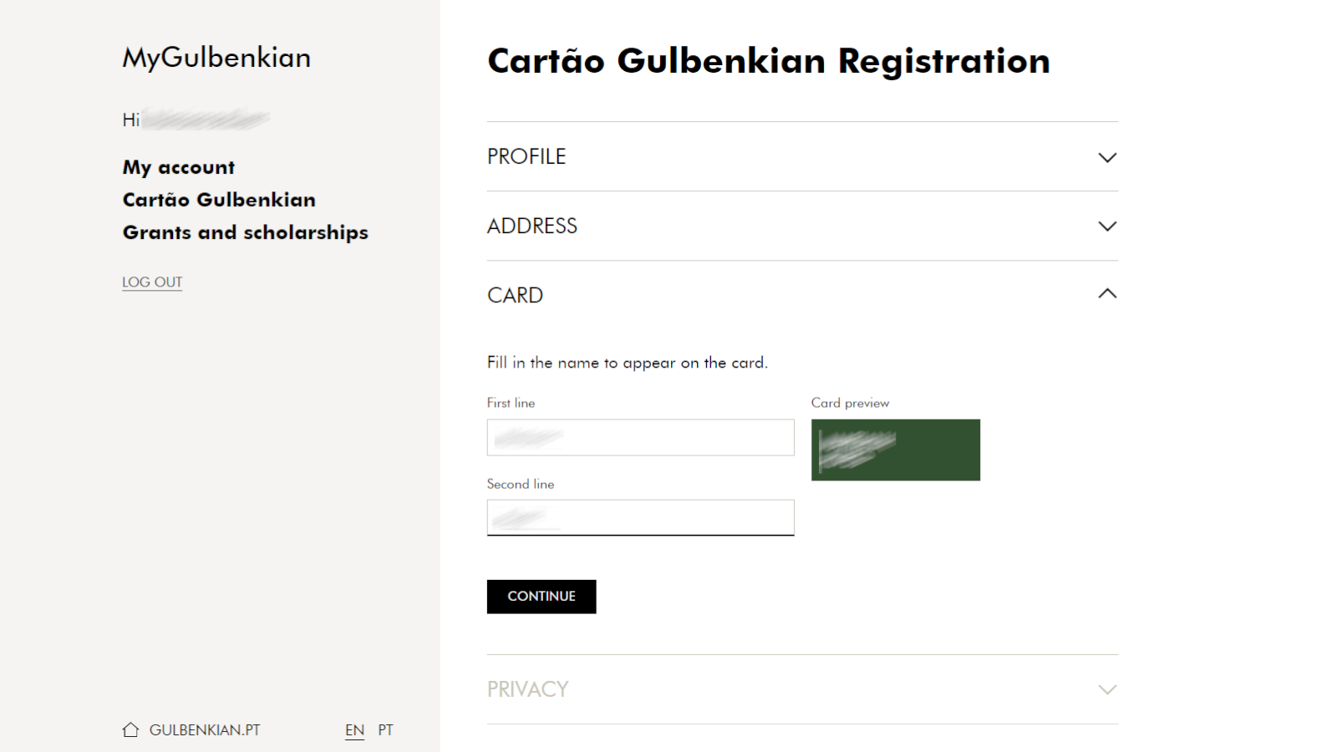The image size is (1337, 752).
Task: Collapse the CARD section chevron
Action: click(1107, 293)
